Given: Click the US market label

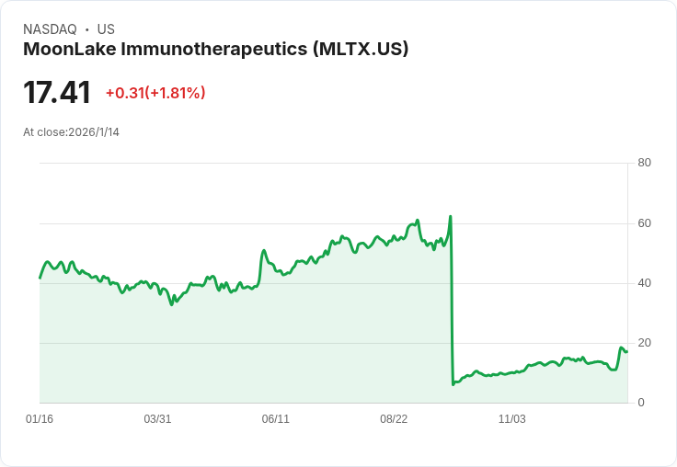Looking at the screenshot, I should [x=106, y=29].
